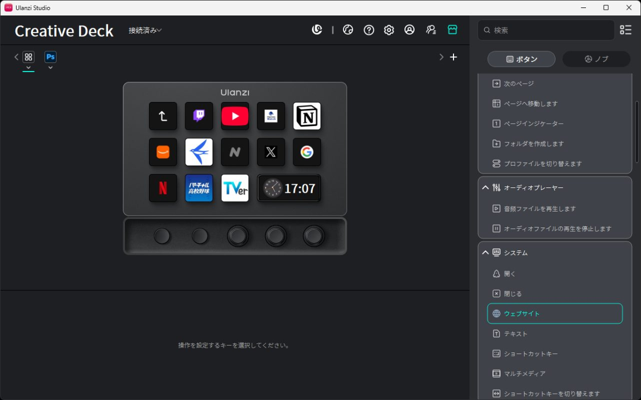
Task: Choose the ウェブサイト action
Action: 555,313
